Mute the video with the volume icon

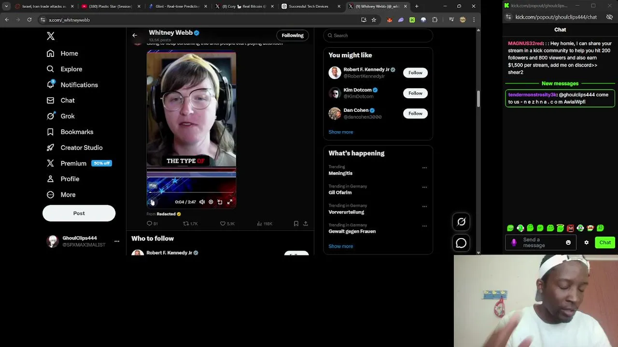pyautogui.click(x=202, y=202)
